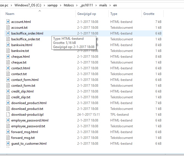Expand chevron after _ps16111 in breadcrumb
The width and height of the screenshot is (184, 156).
(x=96, y=6)
